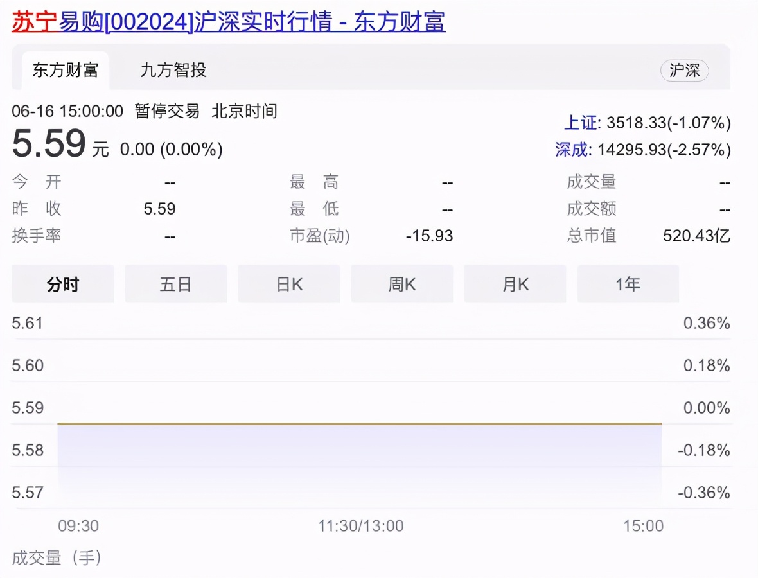Open the 深成 index link
The height and width of the screenshot is (578, 758).
coord(572,150)
